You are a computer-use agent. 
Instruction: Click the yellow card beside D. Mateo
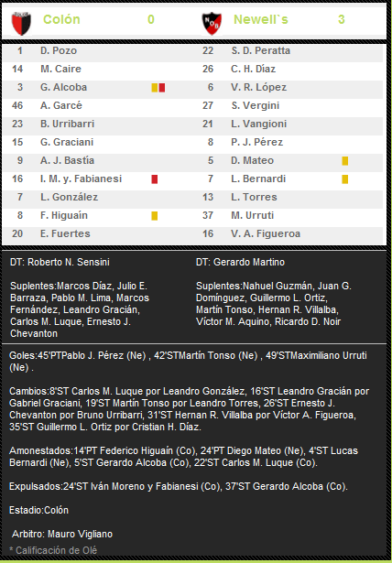pyautogui.click(x=345, y=160)
